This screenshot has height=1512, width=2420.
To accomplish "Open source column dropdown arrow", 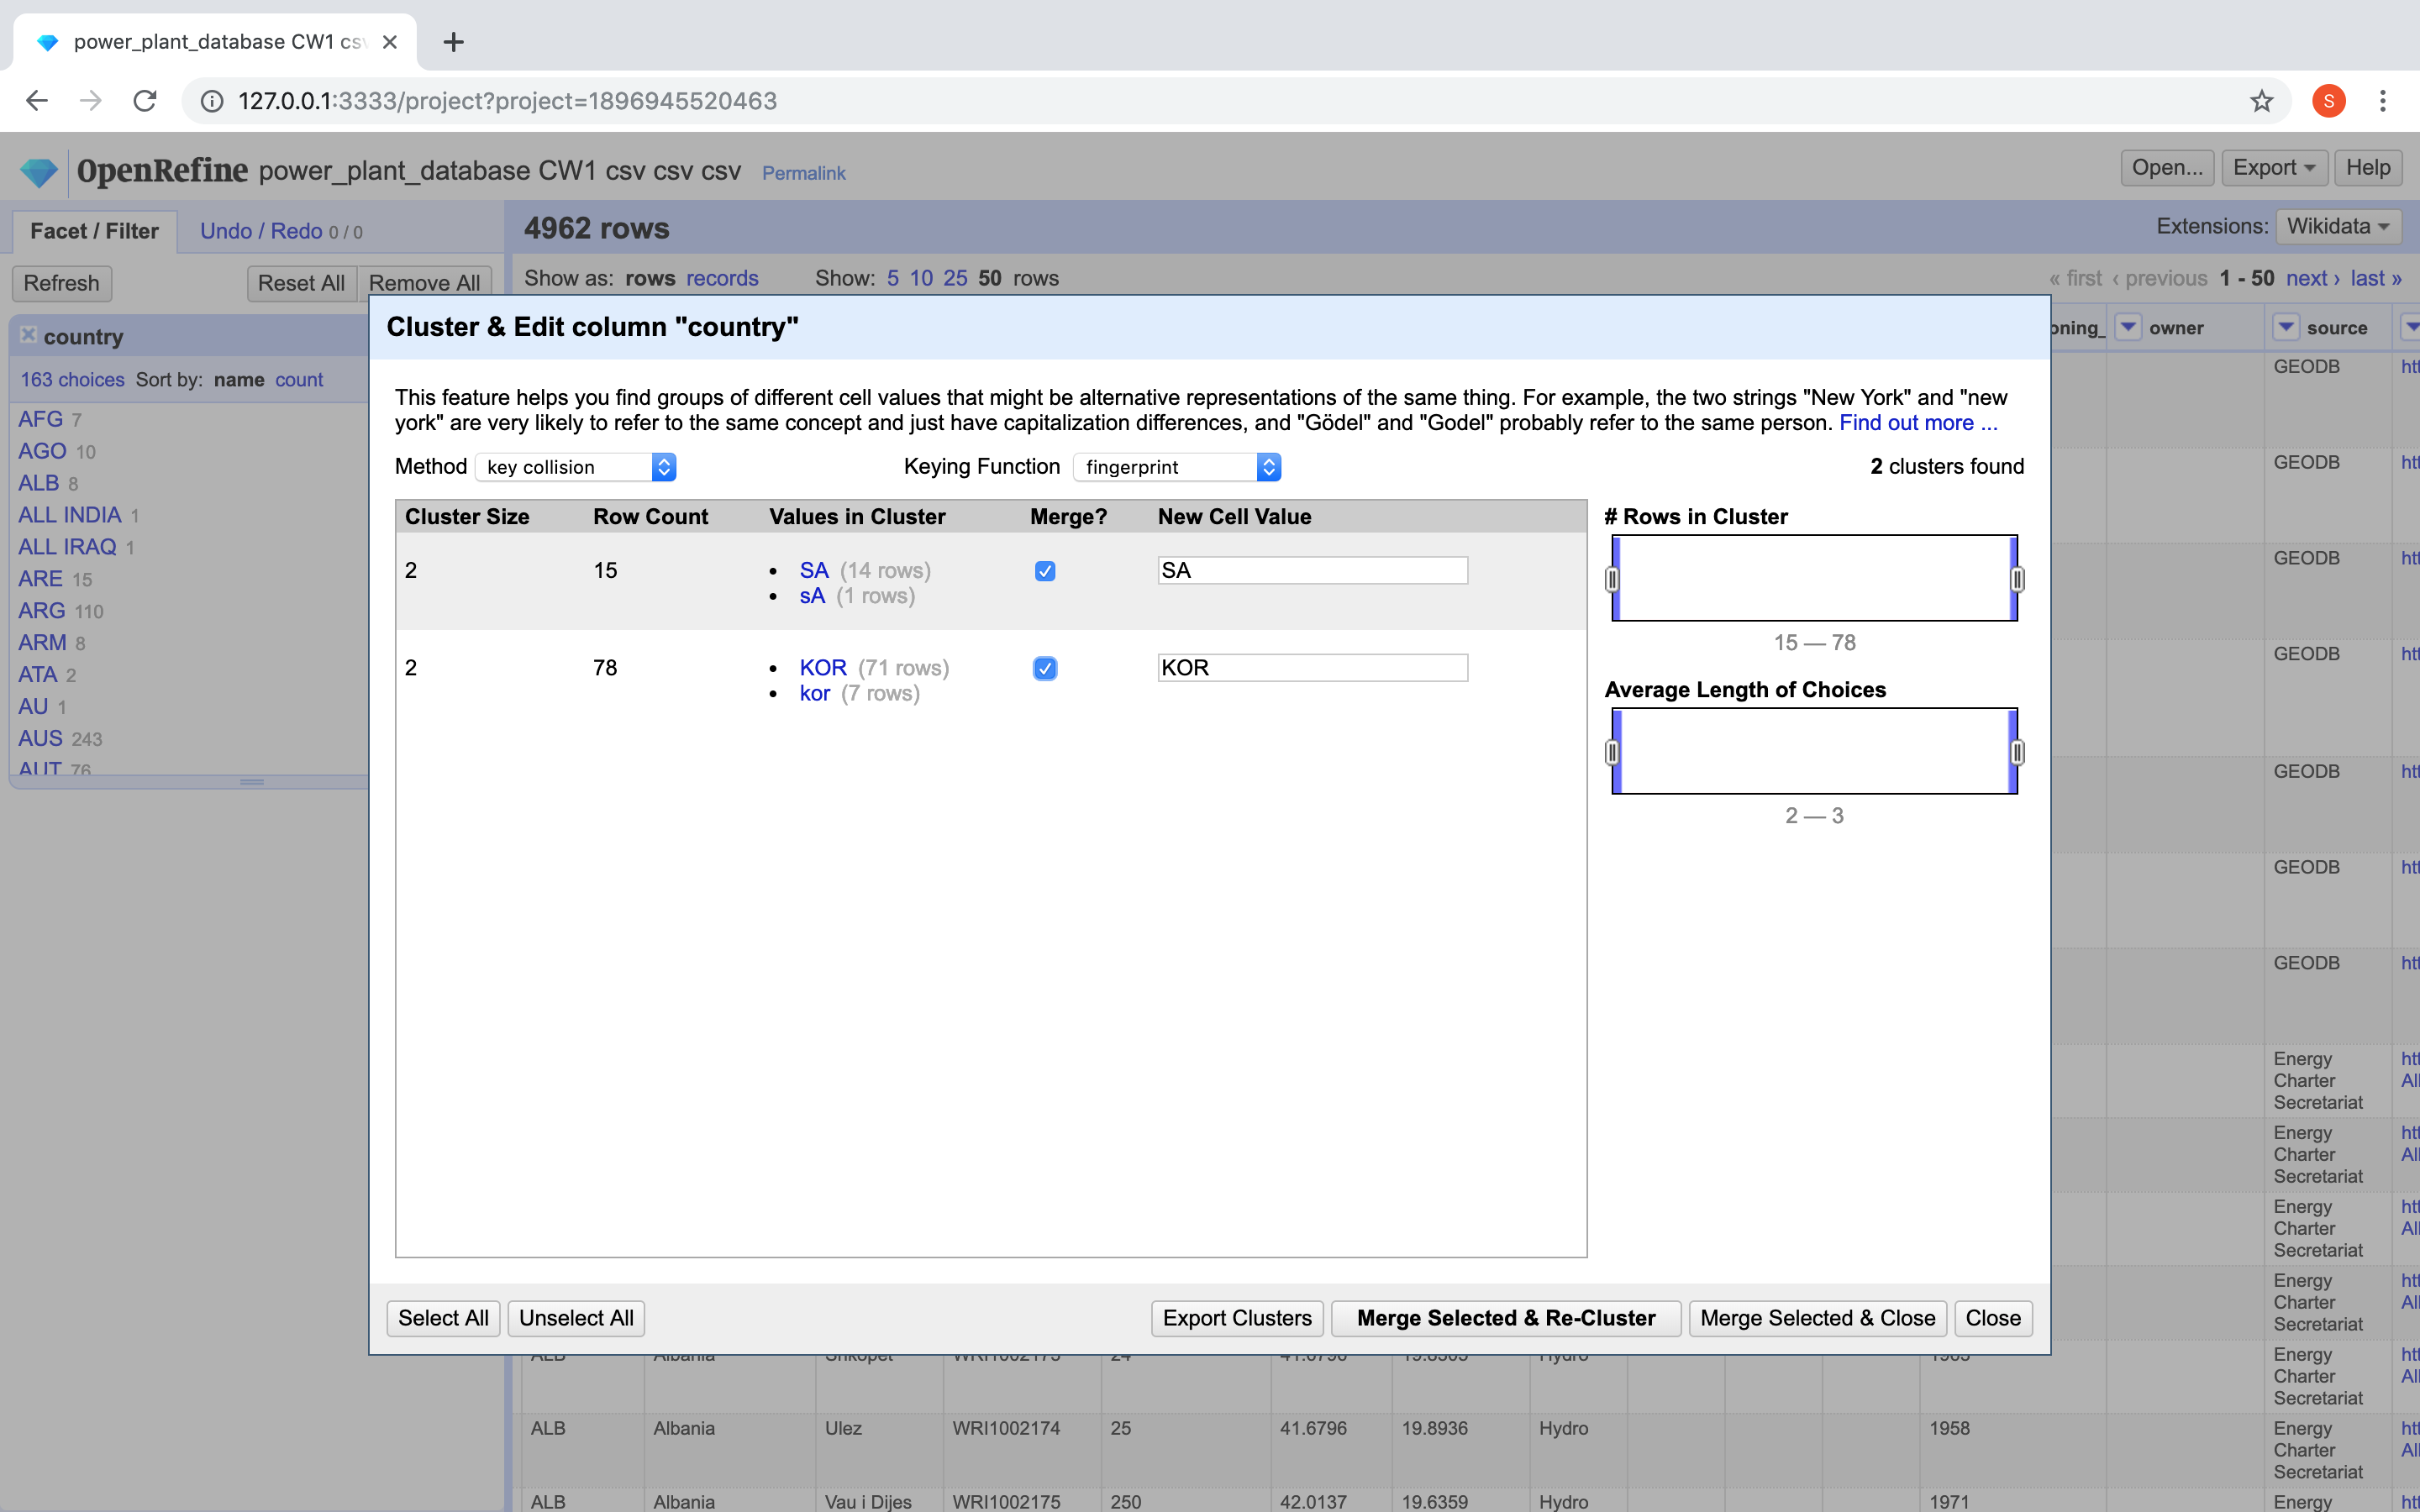I will (2285, 327).
